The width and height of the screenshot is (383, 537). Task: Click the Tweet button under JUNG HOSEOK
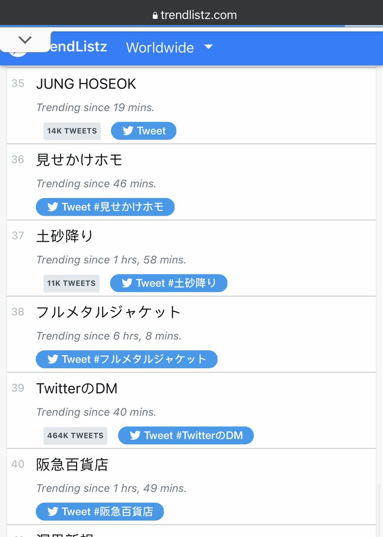coord(143,131)
